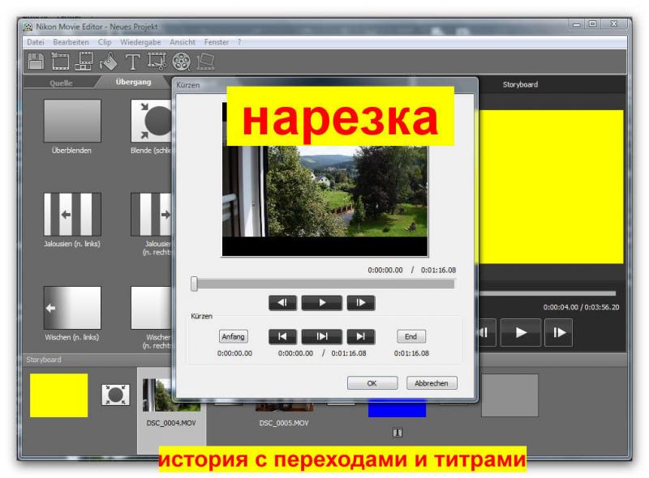Open the Bearbeiten menu
The width and height of the screenshot is (649, 478).
click(x=71, y=42)
